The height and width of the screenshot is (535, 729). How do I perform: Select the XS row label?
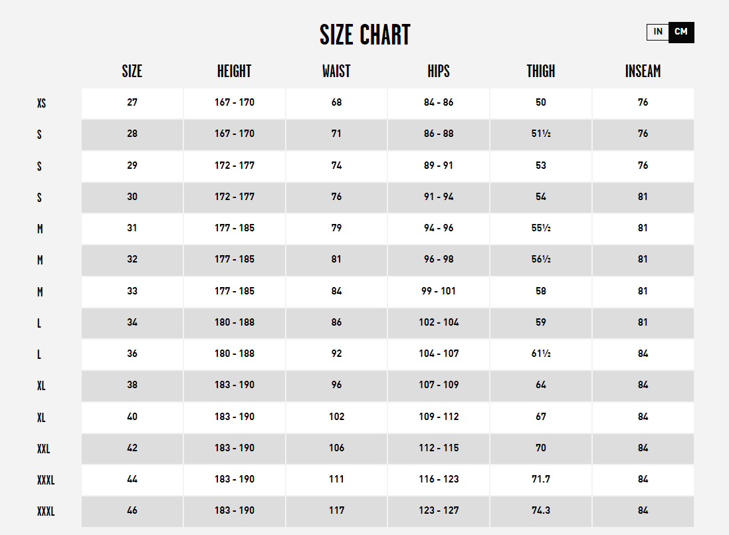point(41,103)
